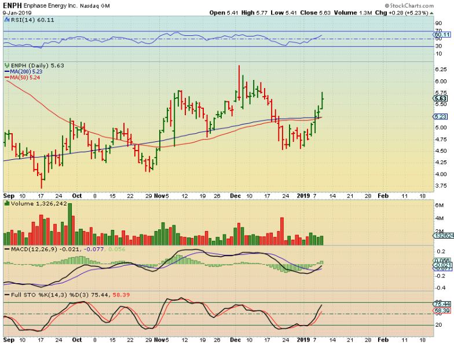Click the last price bar at 5.63

(x=322, y=101)
